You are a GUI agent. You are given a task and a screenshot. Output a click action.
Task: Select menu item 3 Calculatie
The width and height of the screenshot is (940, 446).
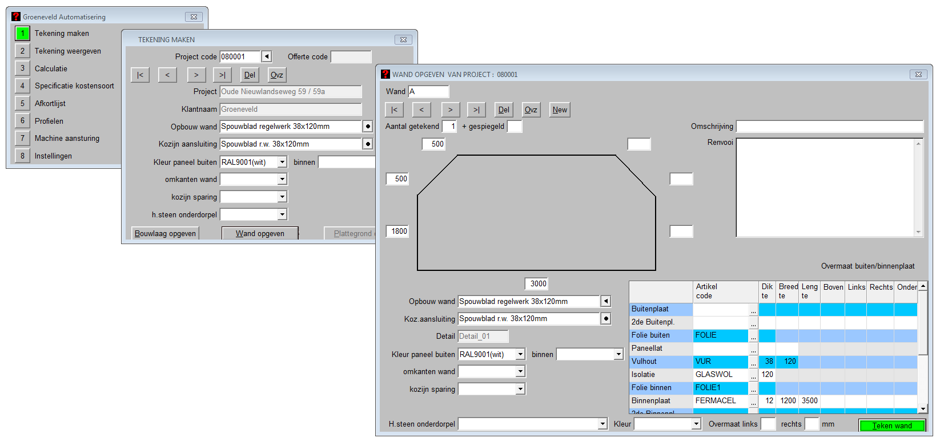[x=51, y=68]
